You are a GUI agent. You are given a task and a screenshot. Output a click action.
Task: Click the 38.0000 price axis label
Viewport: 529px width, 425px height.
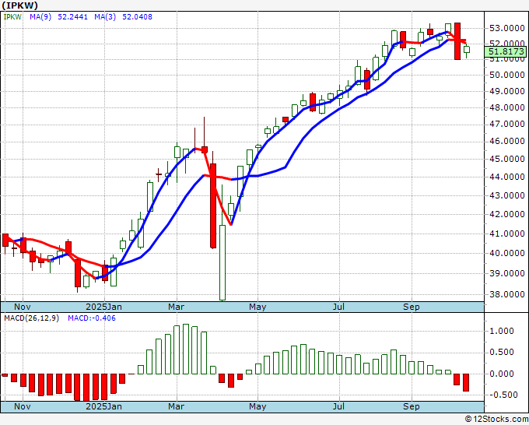pyautogui.click(x=506, y=294)
